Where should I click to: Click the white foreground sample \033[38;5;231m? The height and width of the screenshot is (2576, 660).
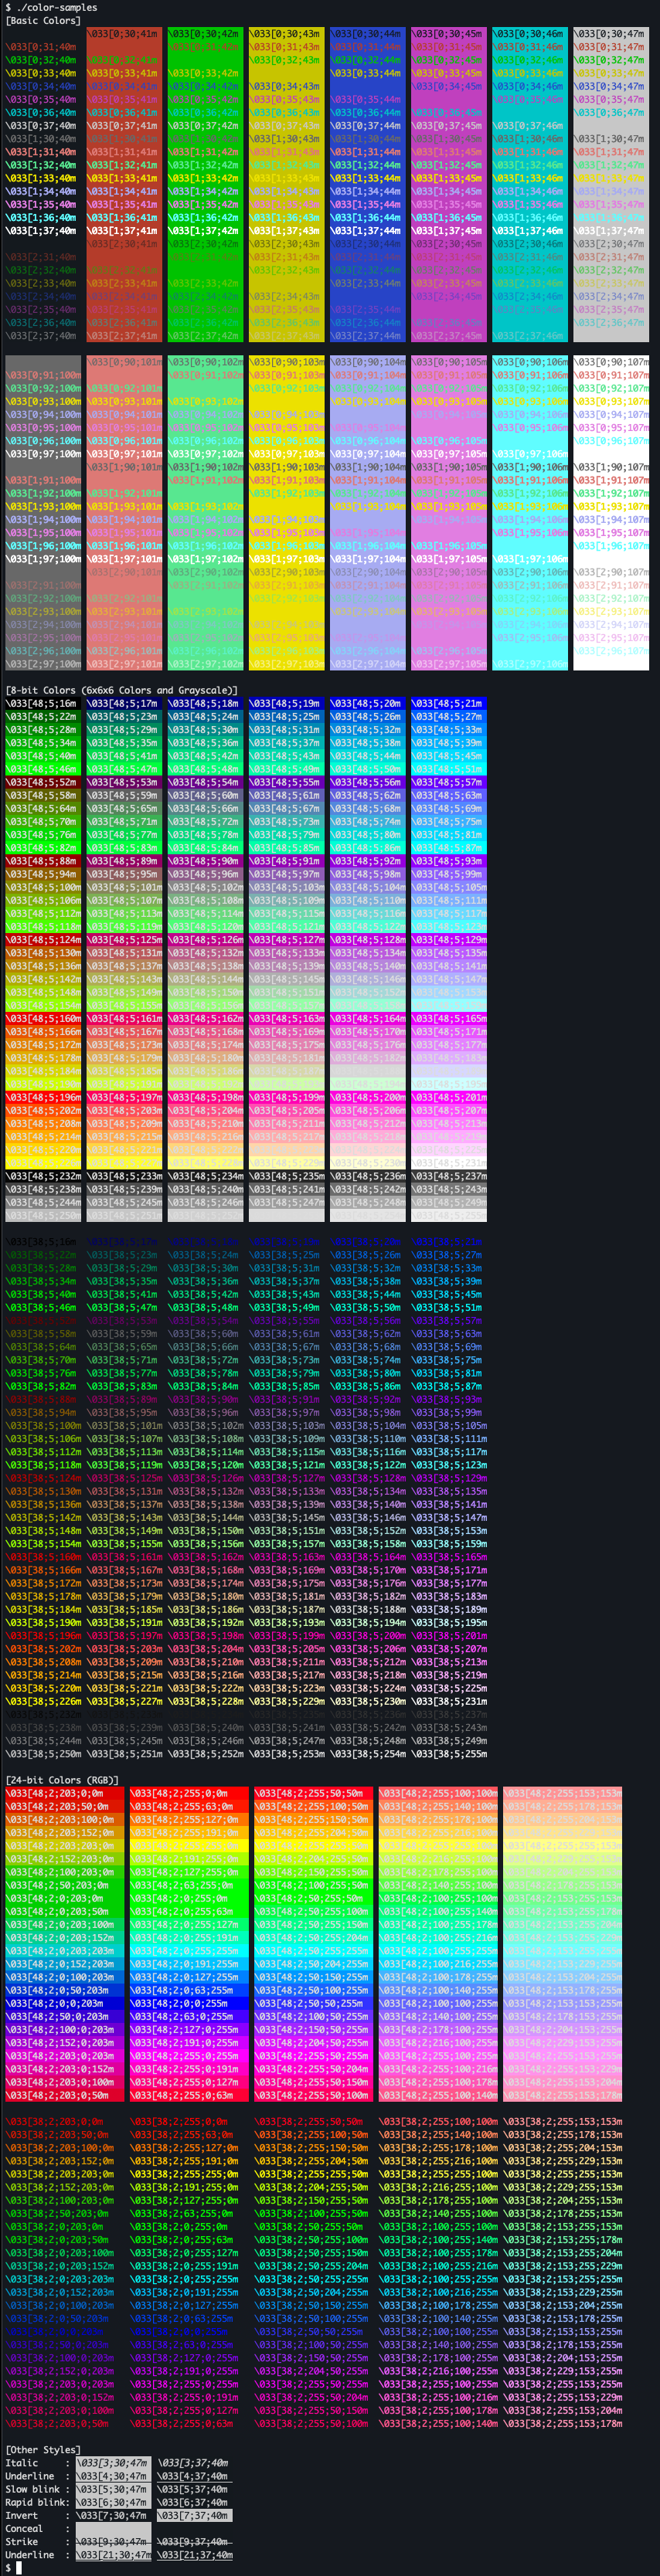pyautogui.click(x=449, y=1701)
